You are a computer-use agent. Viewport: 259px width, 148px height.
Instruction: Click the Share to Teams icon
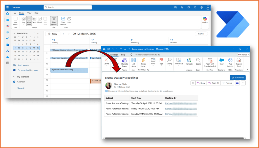(124, 62)
